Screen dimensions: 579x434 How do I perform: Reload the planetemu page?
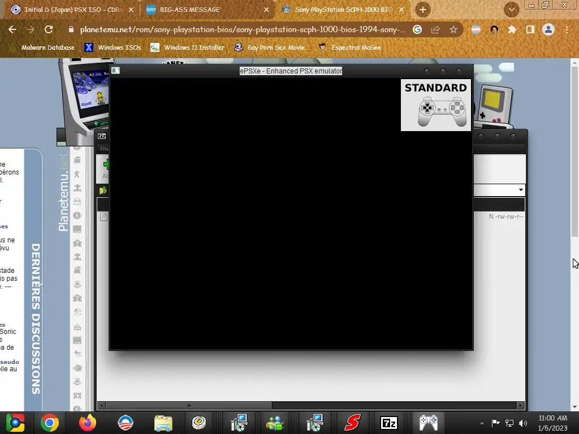(x=49, y=29)
